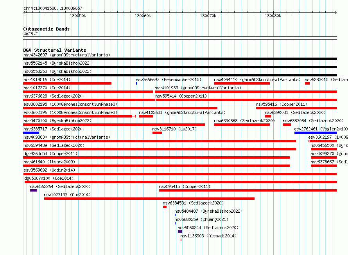Click the left arrow on the ruler
Screen dimensions: 348x255
(x=24, y=12)
